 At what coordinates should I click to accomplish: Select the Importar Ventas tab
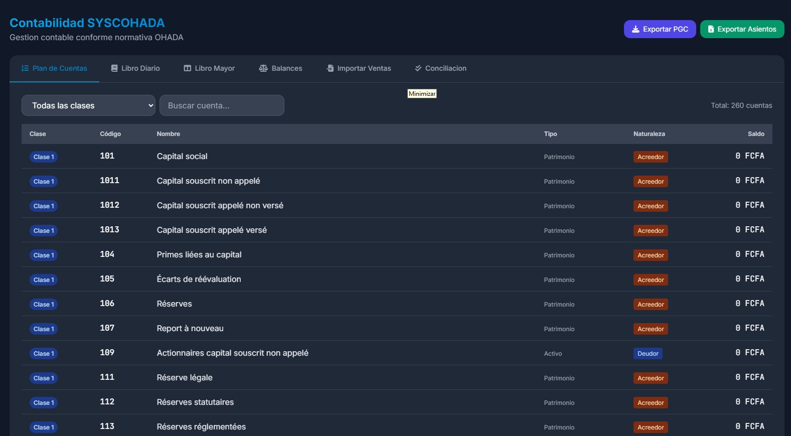[359, 68]
